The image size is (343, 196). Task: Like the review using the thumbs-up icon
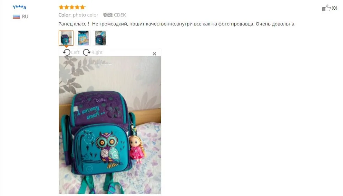pos(326,8)
